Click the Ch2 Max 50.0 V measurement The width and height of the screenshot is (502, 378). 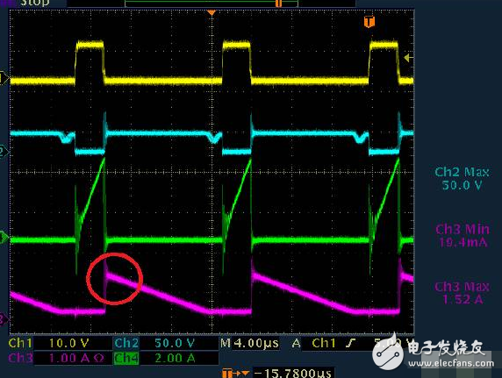point(462,179)
